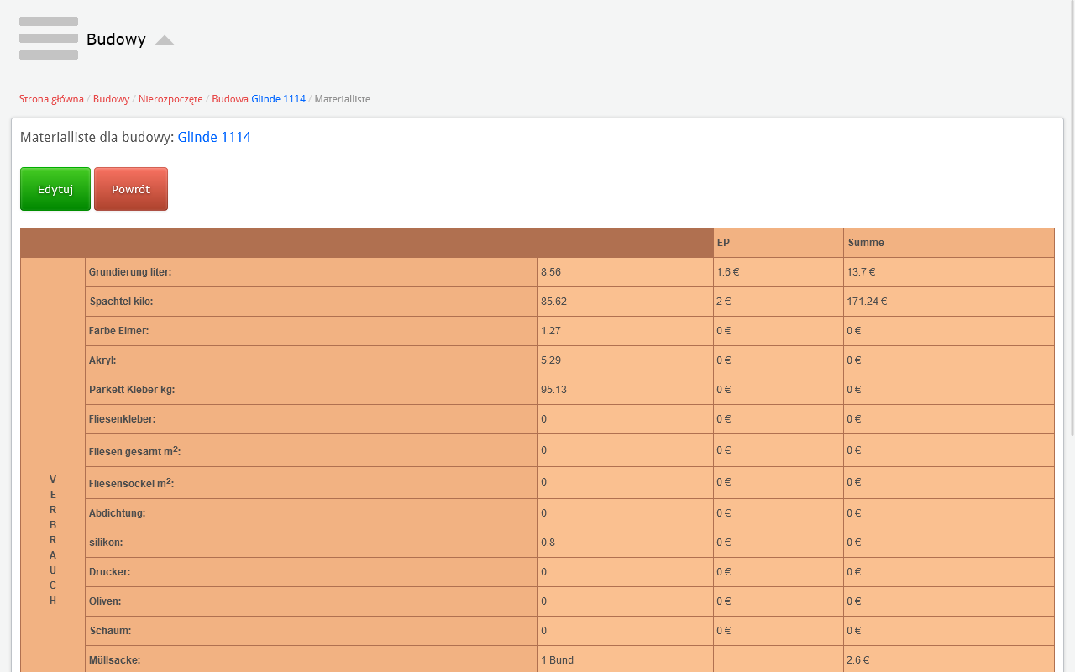Click the VERBRAUCH vertical section label
This screenshot has width=1075, height=672.
53,539
